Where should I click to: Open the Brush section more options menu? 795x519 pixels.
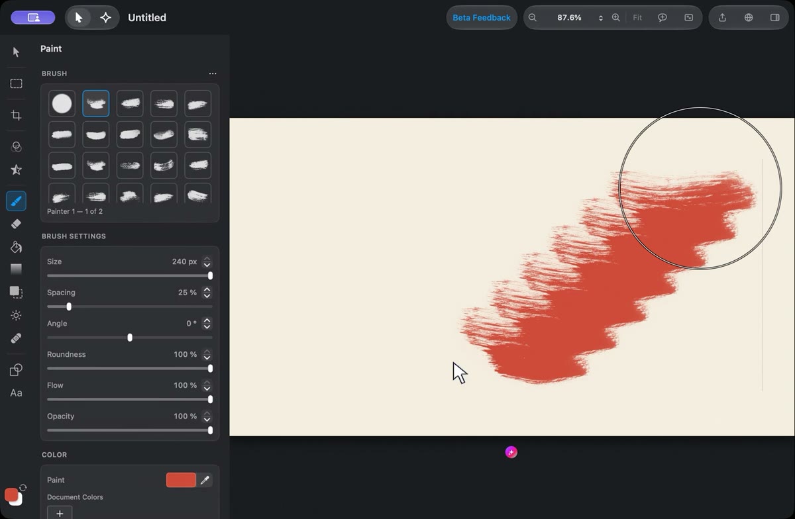(212, 73)
